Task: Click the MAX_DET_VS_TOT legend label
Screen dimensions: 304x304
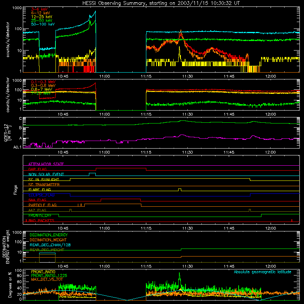Action: tap(47, 279)
